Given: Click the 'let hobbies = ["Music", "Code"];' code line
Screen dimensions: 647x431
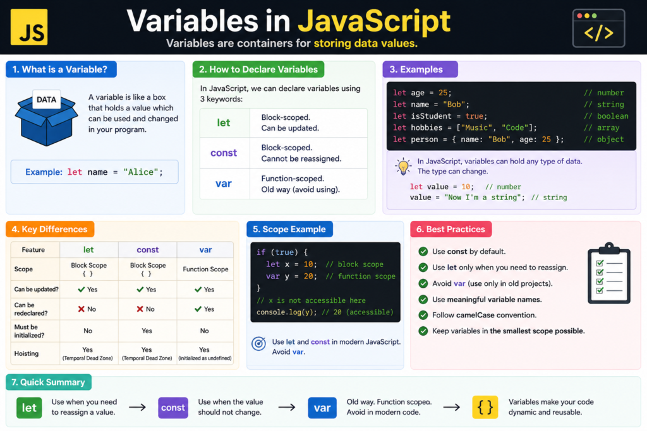Looking at the screenshot, I should tap(464, 127).
